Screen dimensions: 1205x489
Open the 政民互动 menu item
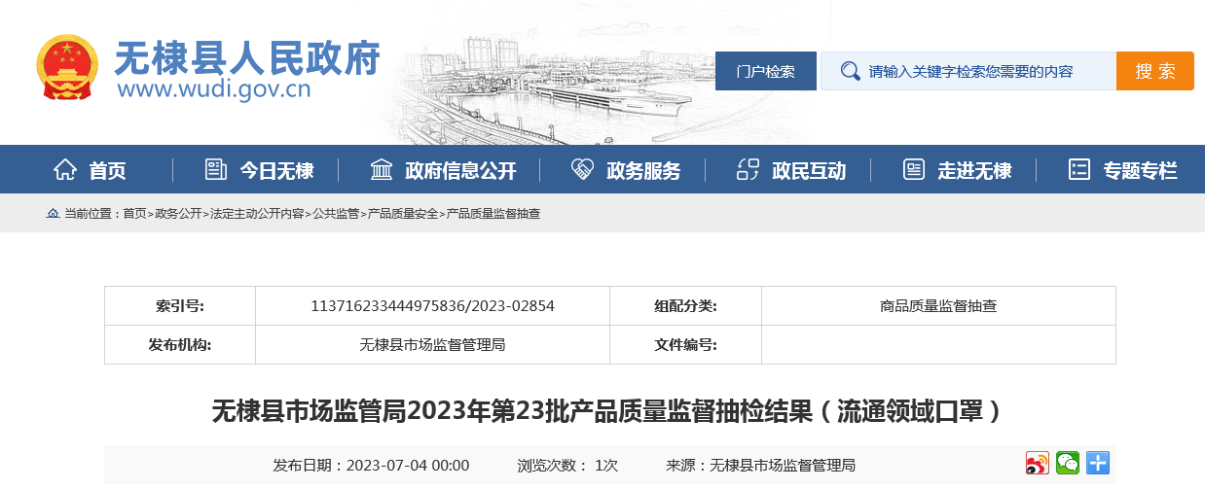(808, 171)
